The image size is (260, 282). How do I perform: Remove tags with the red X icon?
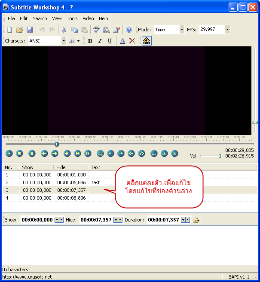(132, 41)
